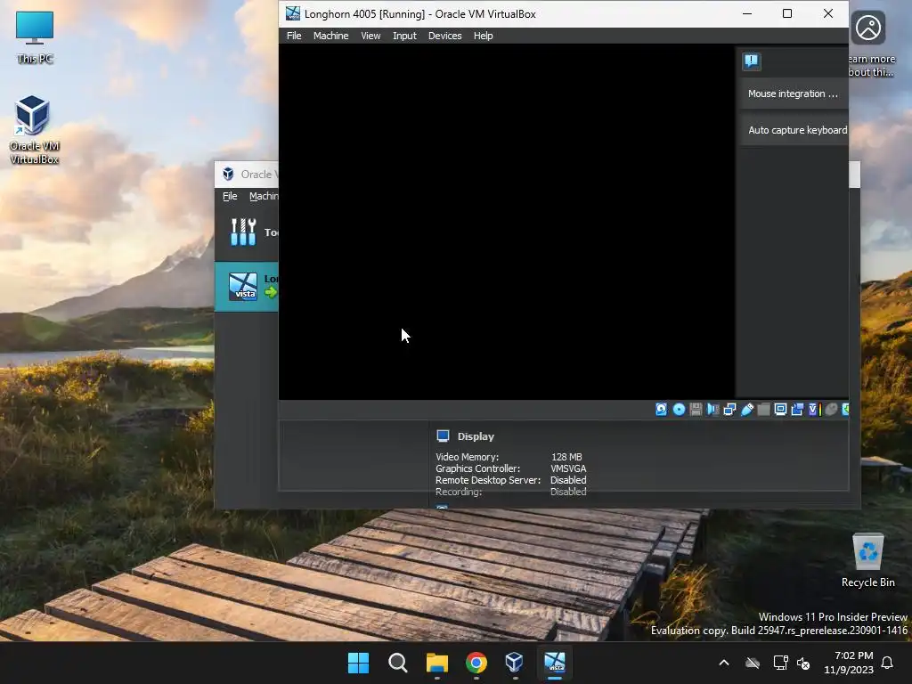This screenshot has width=912, height=684.
Task: Click the OneDrive tray icon
Action: pyautogui.click(x=753, y=663)
